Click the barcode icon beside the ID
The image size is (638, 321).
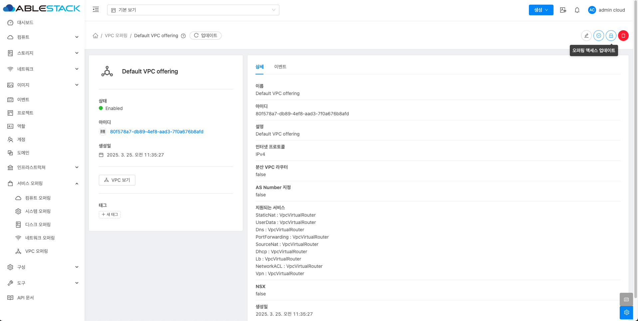pos(103,132)
